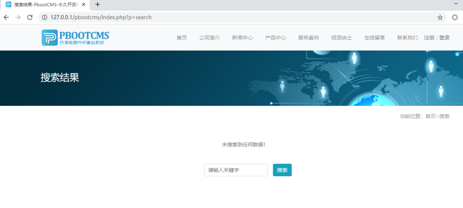Click the browser forward arrow

click(18, 18)
